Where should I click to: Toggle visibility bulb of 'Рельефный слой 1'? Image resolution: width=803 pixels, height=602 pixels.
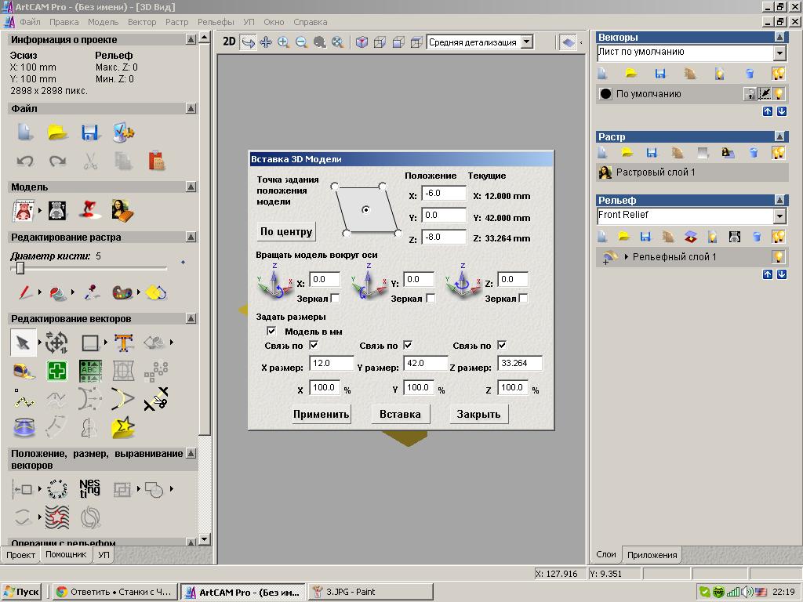[778, 256]
